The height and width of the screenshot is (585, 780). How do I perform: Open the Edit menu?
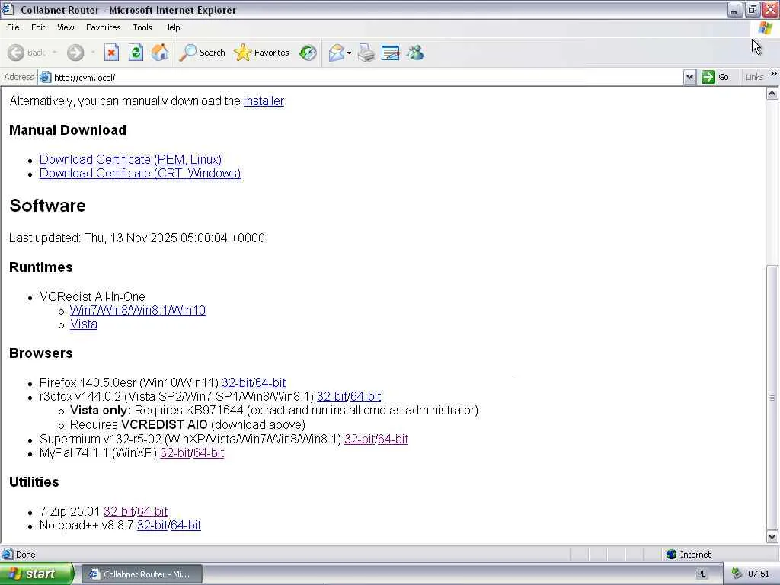38,27
